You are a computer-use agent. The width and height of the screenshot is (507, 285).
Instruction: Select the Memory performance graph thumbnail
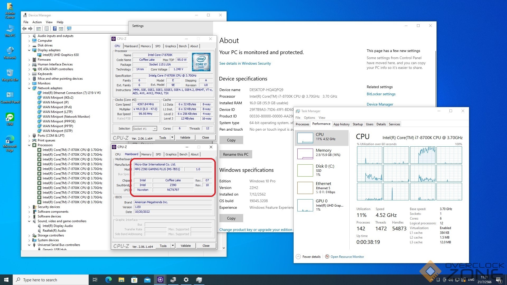(305, 154)
